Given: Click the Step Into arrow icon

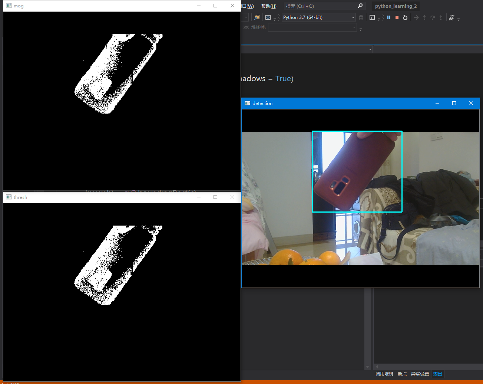Looking at the screenshot, I should coord(424,17).
